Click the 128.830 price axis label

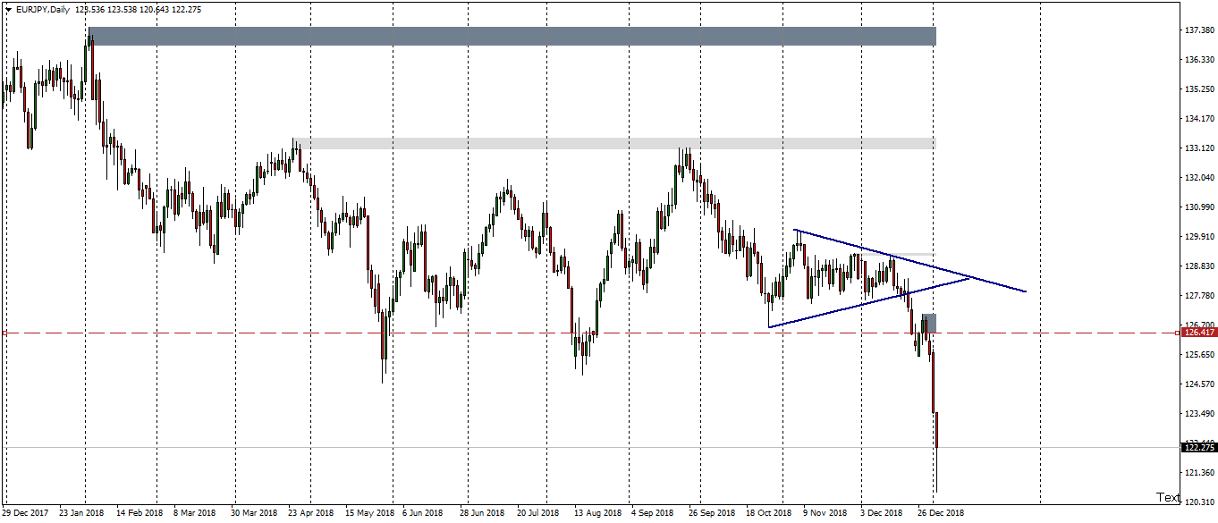pyautogui.click(x=1198, y=266)
